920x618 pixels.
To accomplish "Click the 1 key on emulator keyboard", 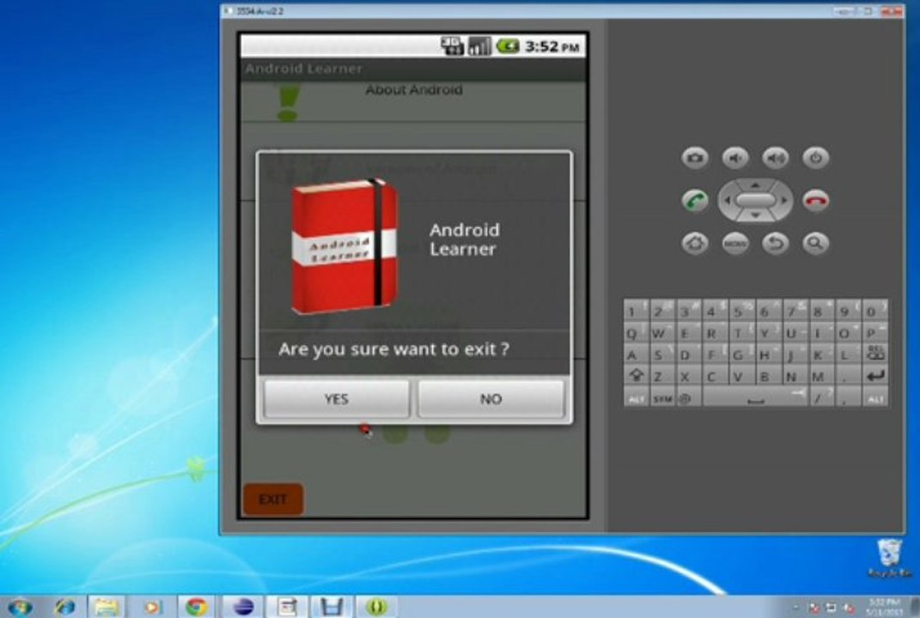I will 636,310.
